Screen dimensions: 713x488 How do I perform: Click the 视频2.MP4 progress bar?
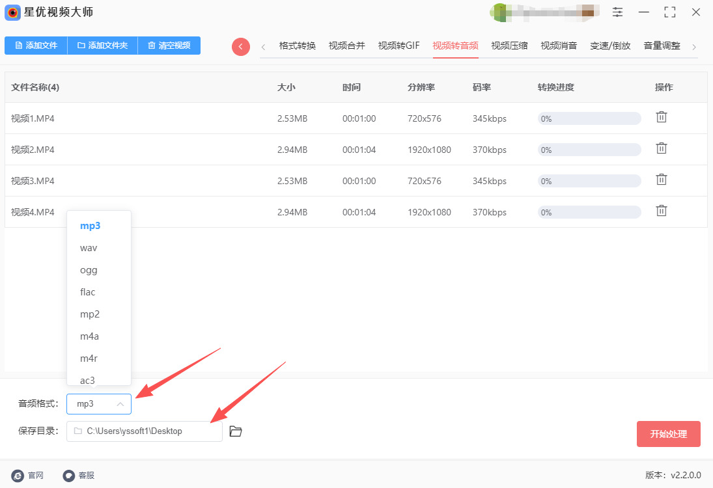pos(589,150)
